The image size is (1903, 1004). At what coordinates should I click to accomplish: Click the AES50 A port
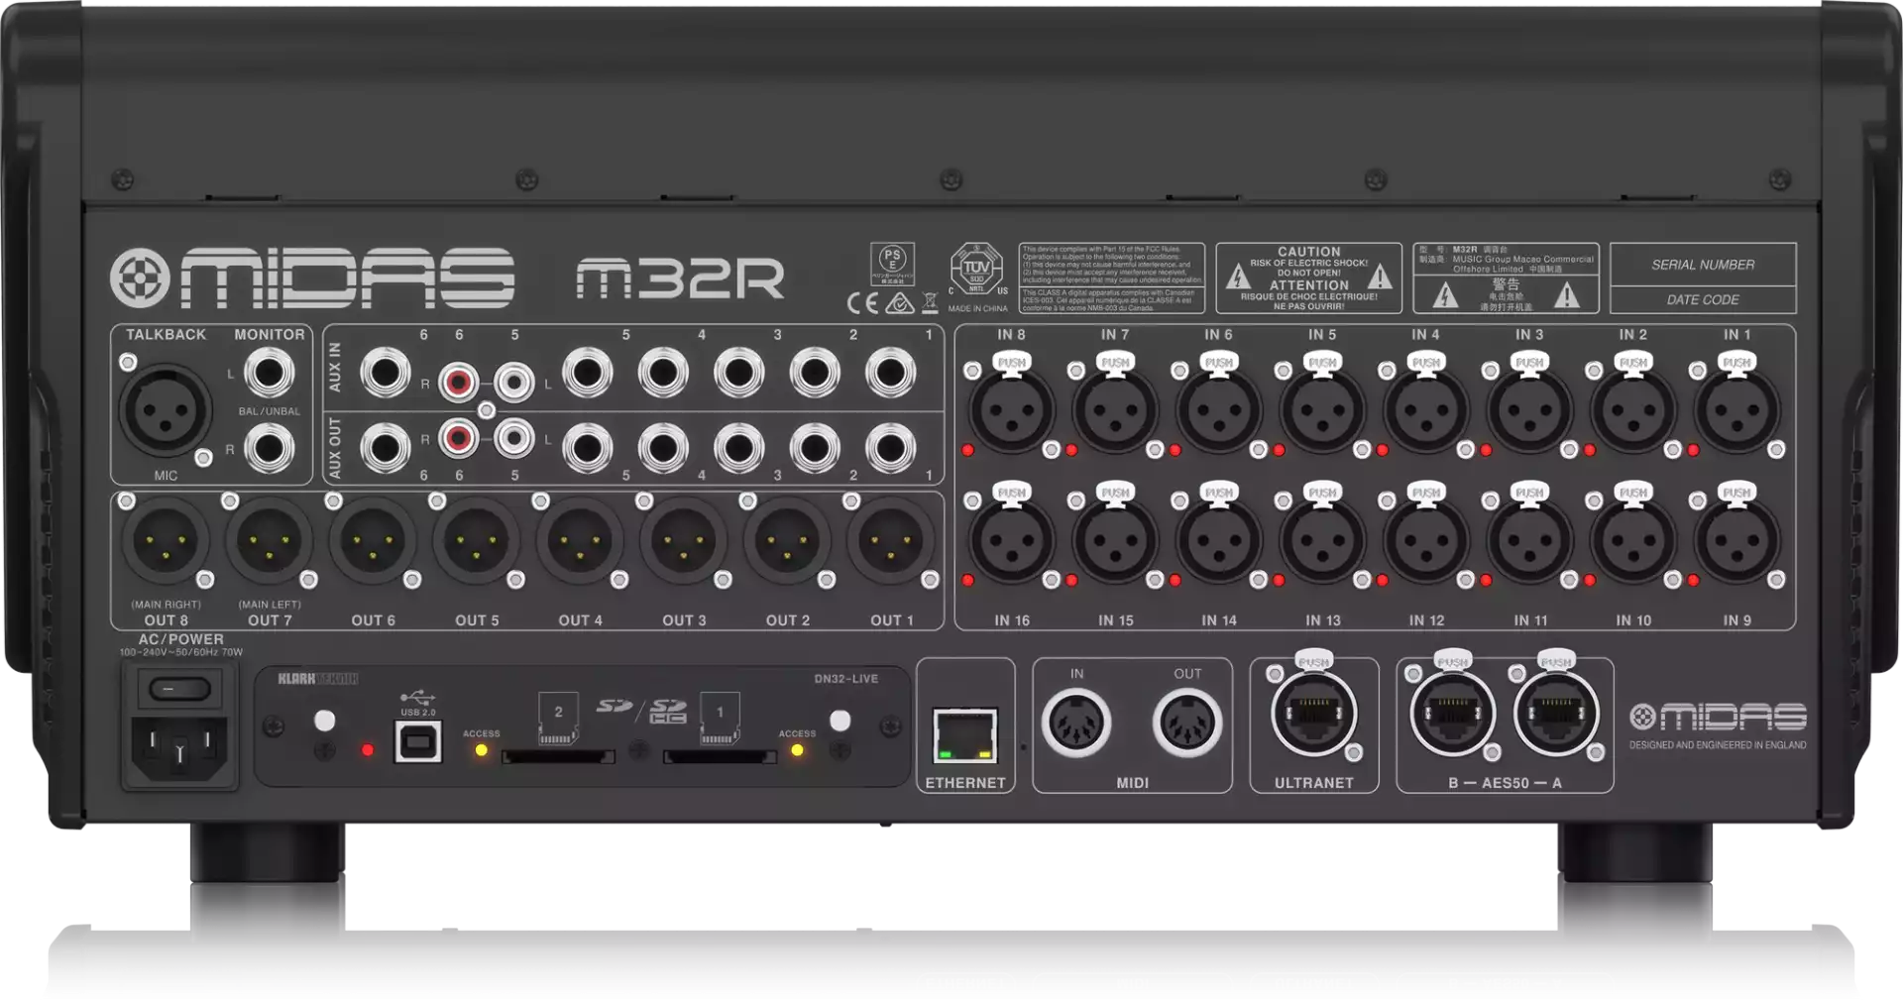point(1556,713)
